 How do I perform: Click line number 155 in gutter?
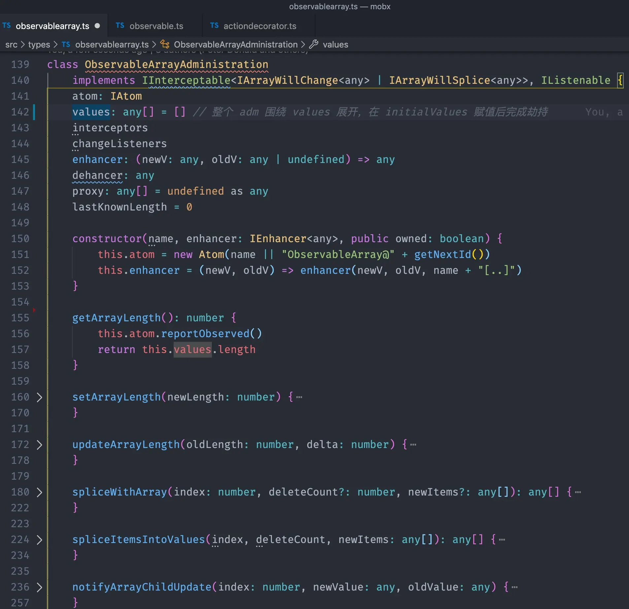point(20,318)
